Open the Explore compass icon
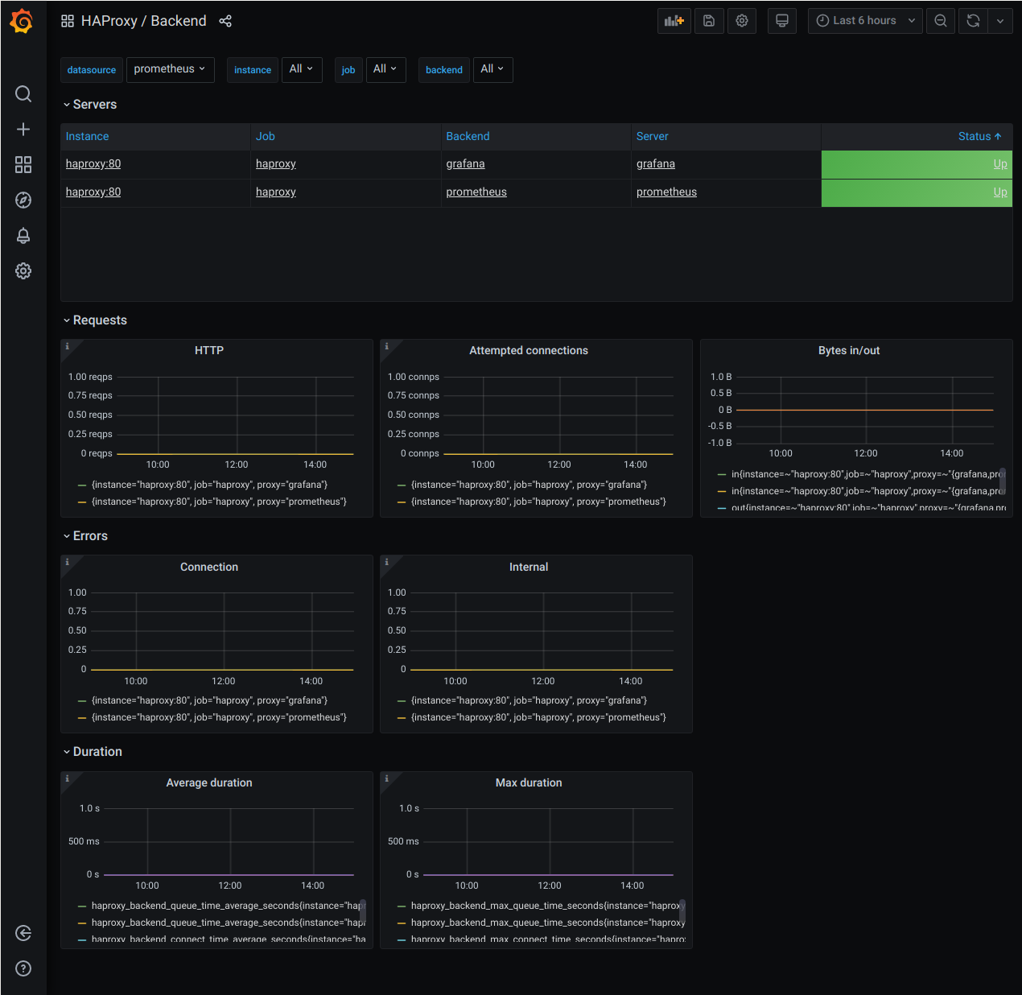 pyautogui.click(x=23, y=200)
